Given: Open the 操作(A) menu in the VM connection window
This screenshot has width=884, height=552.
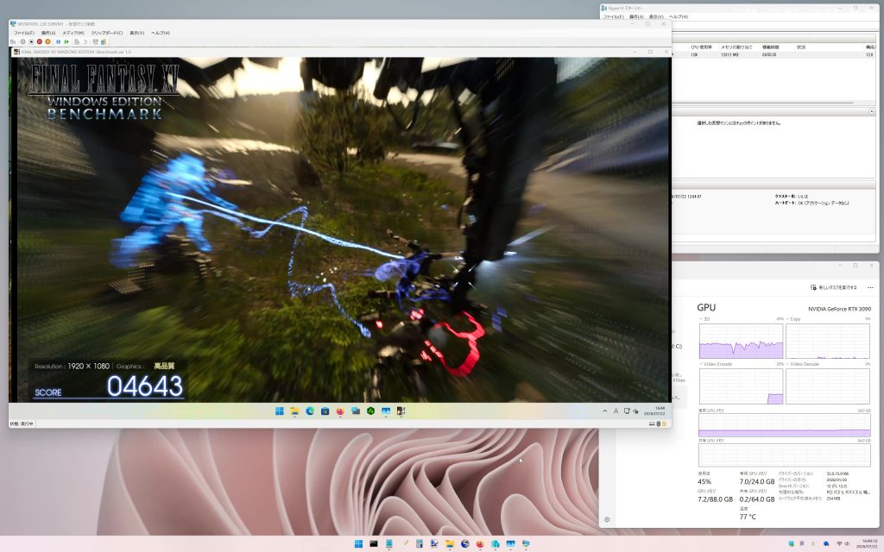Looking at the screenshot, I should [x=48, y=34].
